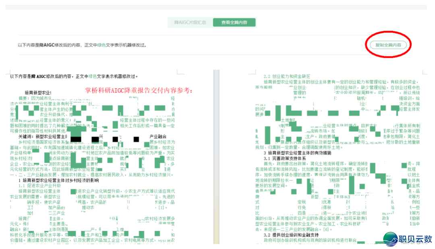Viewport: 435px width, 249px height.
Task: Click the 复制全篇内容 button
Action: click(388, 45)
